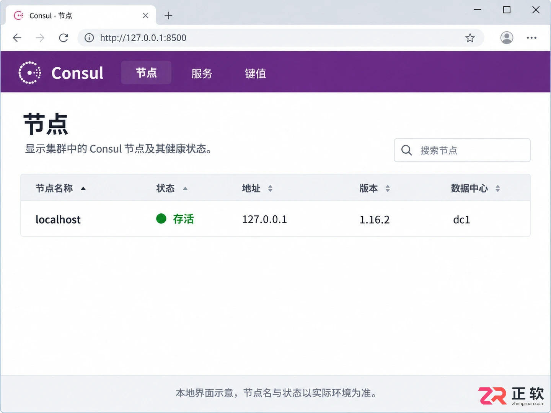
Task: Select the 127.0.0.1 address cell
Action: point(264,220)
